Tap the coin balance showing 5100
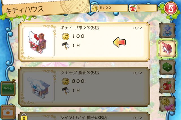Screen dimensions: 181x120 (110, 8)
